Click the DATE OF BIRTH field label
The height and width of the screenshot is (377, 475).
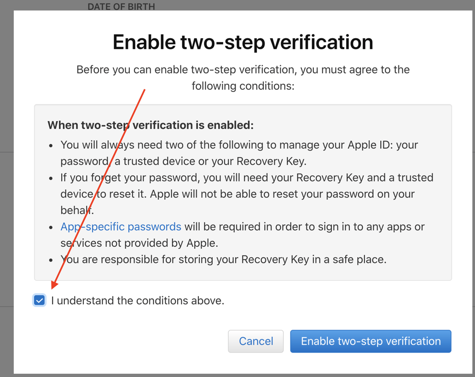pos(121,6)
